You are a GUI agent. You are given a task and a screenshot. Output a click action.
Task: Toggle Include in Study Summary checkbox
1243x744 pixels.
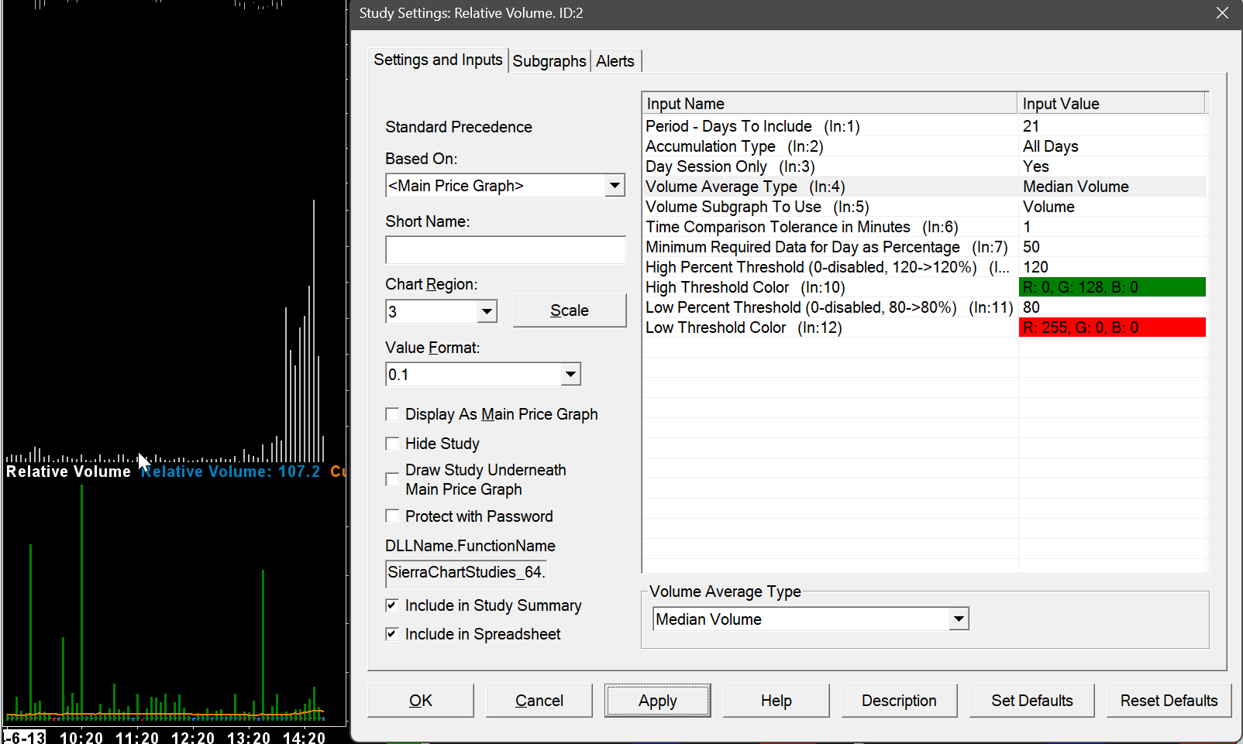393,605
